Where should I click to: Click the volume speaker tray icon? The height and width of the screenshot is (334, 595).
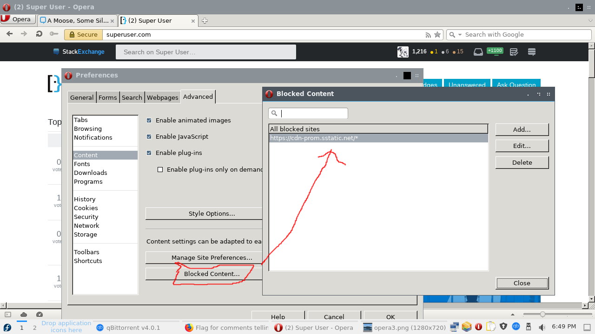click(x=542, y=327)
